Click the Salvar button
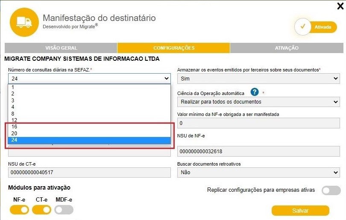This screenshot has height=220, width=346. pyautogui.click(x=300, y=211)
